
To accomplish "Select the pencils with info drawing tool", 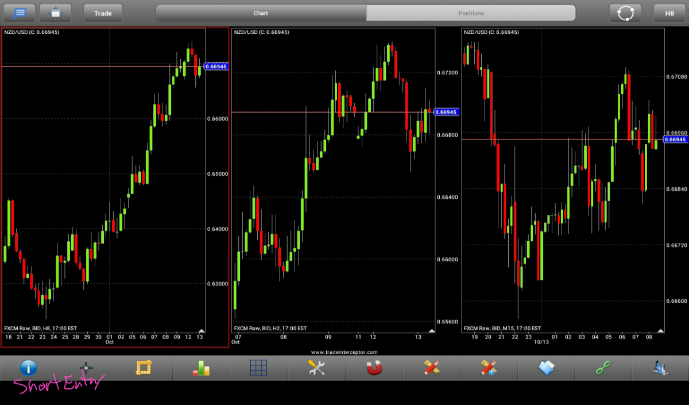I will [489, 368].
